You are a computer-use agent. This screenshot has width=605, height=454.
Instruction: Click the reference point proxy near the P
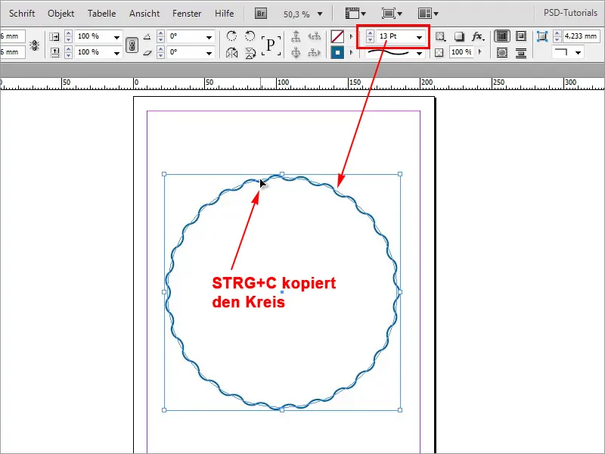271,43
